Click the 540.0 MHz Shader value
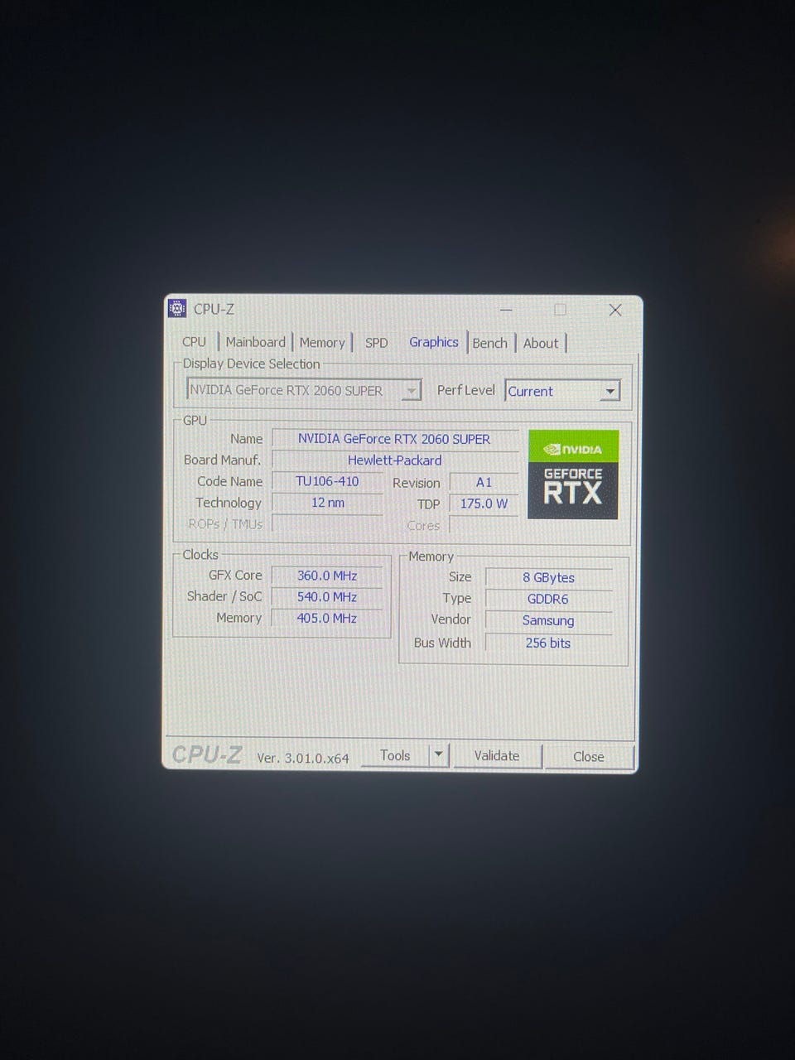This screenshot has height=1060, width=795. pyautogui.click(x=327, y=597)
